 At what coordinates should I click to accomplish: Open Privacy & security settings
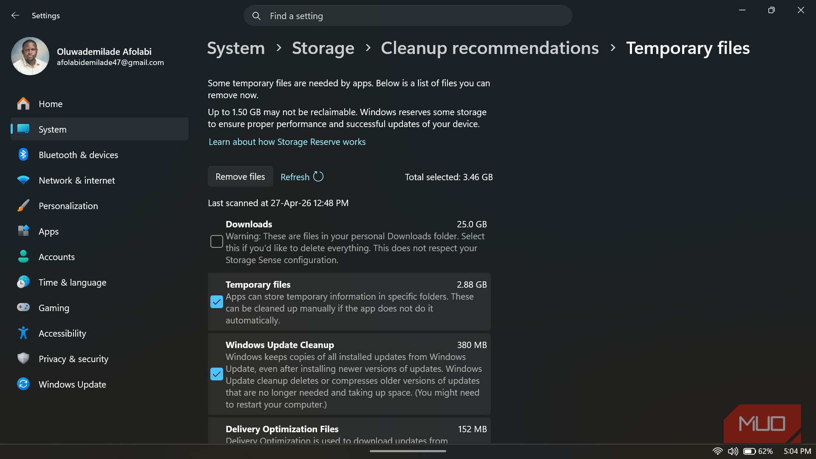[x=99, y=359]
